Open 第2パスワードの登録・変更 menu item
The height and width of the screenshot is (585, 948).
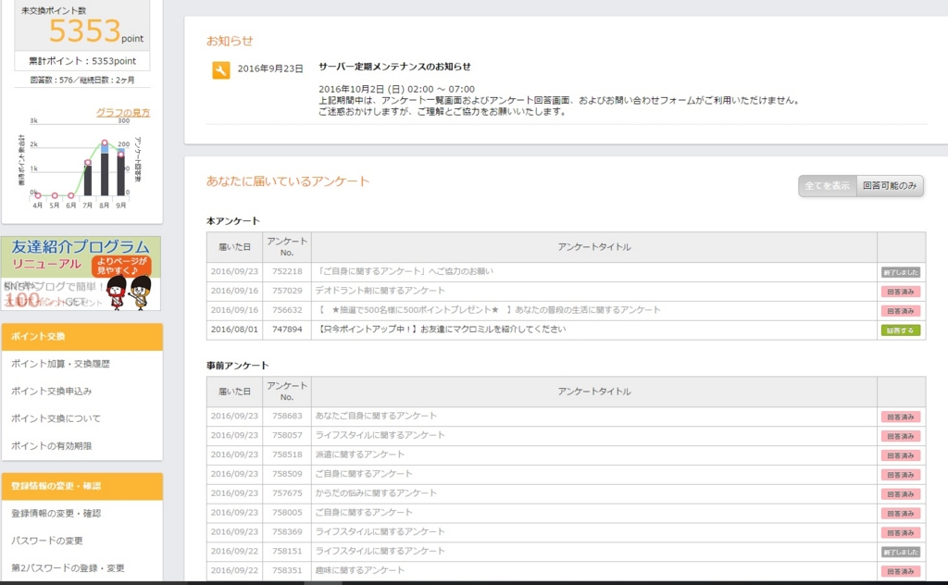[x=68, y=568]
